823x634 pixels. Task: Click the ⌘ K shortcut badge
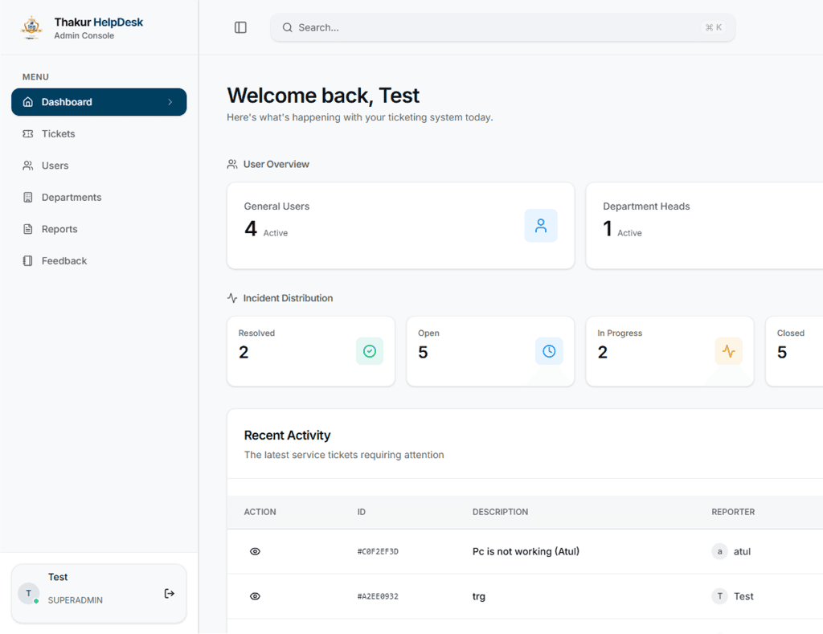[714, 27]
